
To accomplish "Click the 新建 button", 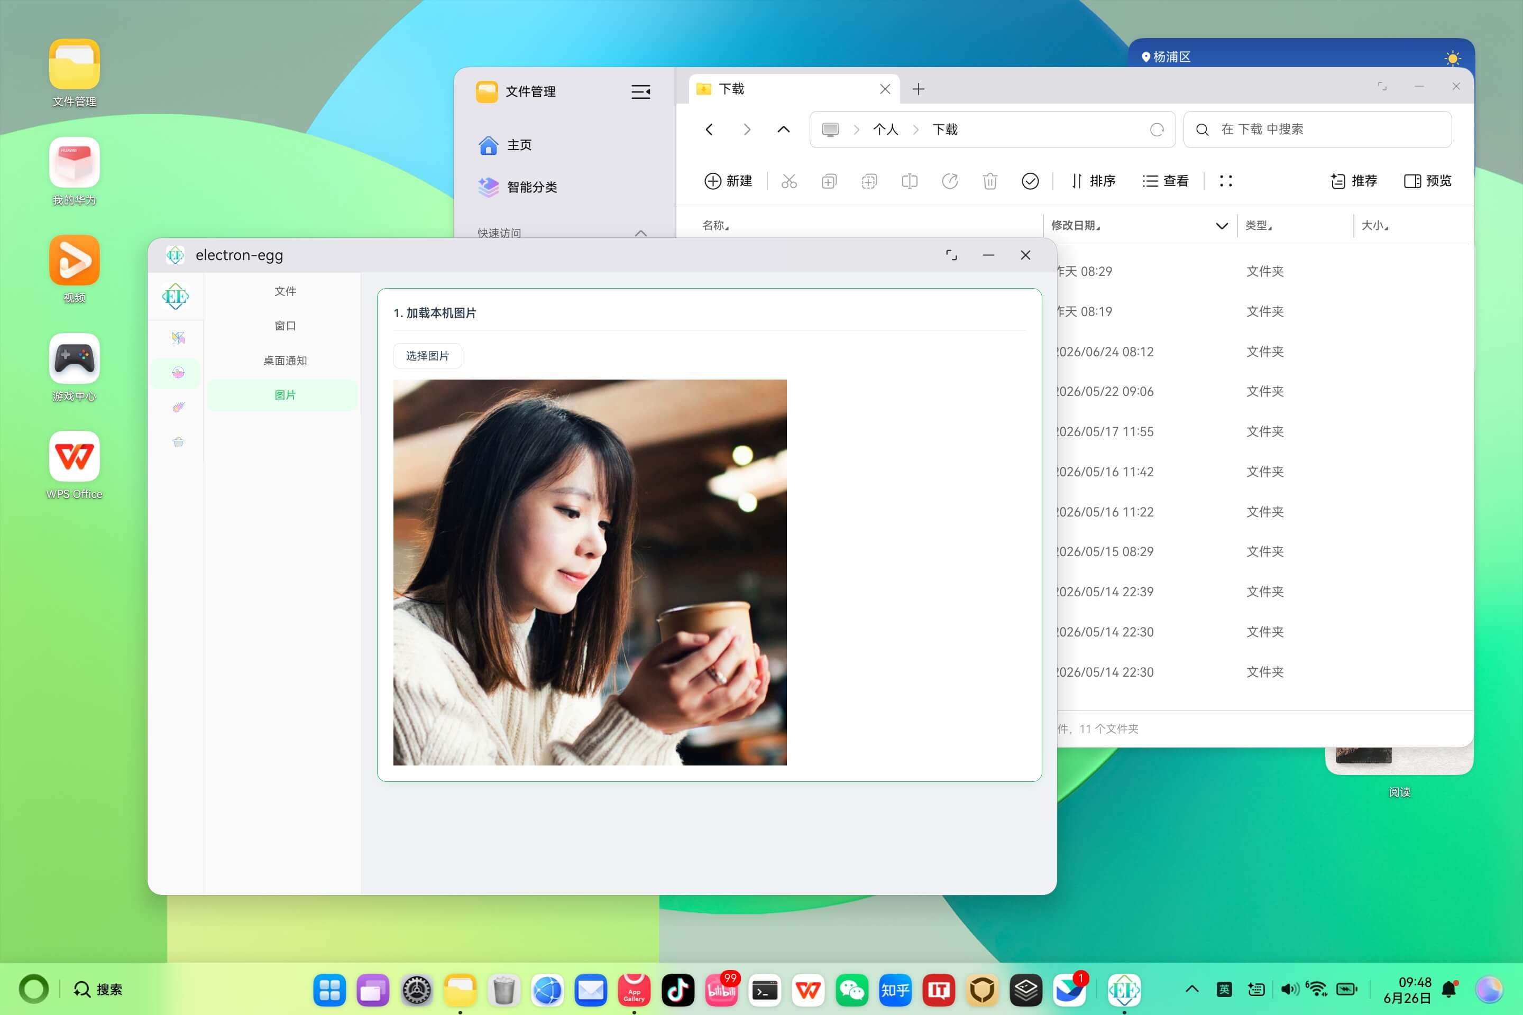I will 728,181.
